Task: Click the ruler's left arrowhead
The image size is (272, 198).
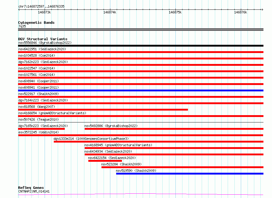Action: coord(19,9)
